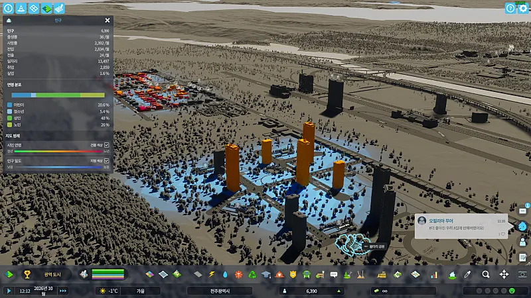The height and width of the screenshot is (298, 531).
Task: Open the zones tool in bottom toolbar
Action: click(150, 274)
